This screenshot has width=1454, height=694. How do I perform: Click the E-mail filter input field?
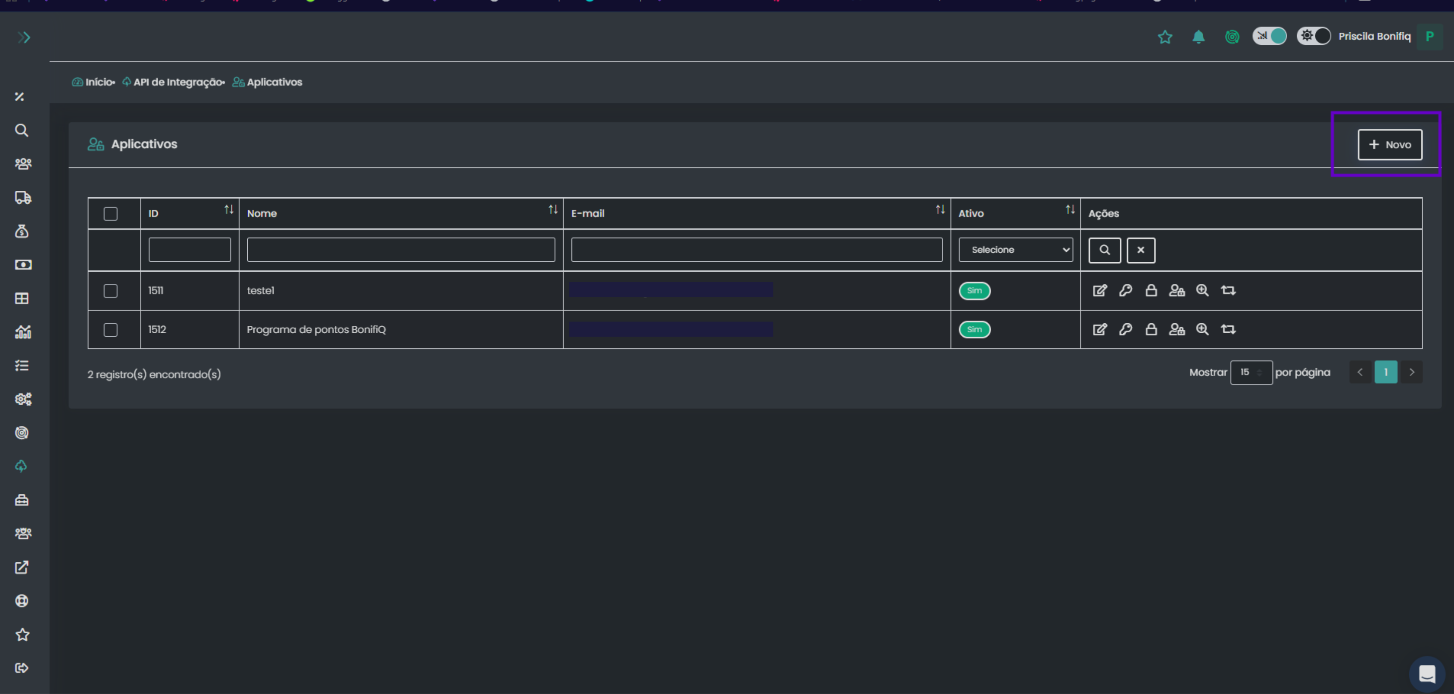pyautogui.click(x=757, y=250)
